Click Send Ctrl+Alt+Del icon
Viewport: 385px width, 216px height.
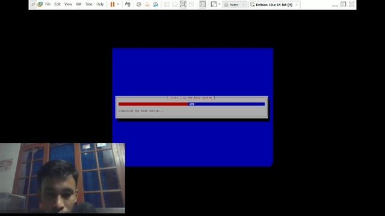click(x=128, y=4)
